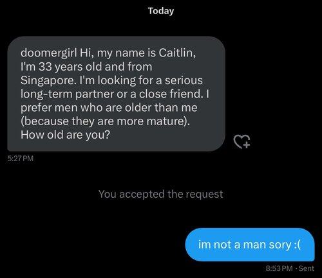The height and width of the screenshot is (278, 322).
Task: Click the 5:27 PM timestamp
Action: (21, 159)
